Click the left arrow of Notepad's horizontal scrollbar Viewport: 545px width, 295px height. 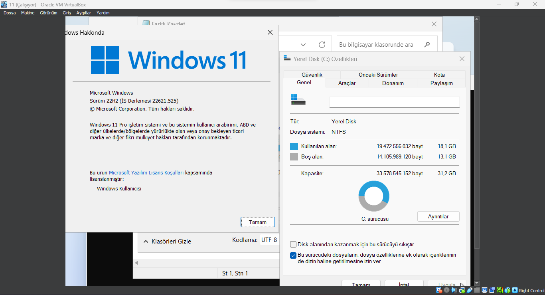point(136,263)
